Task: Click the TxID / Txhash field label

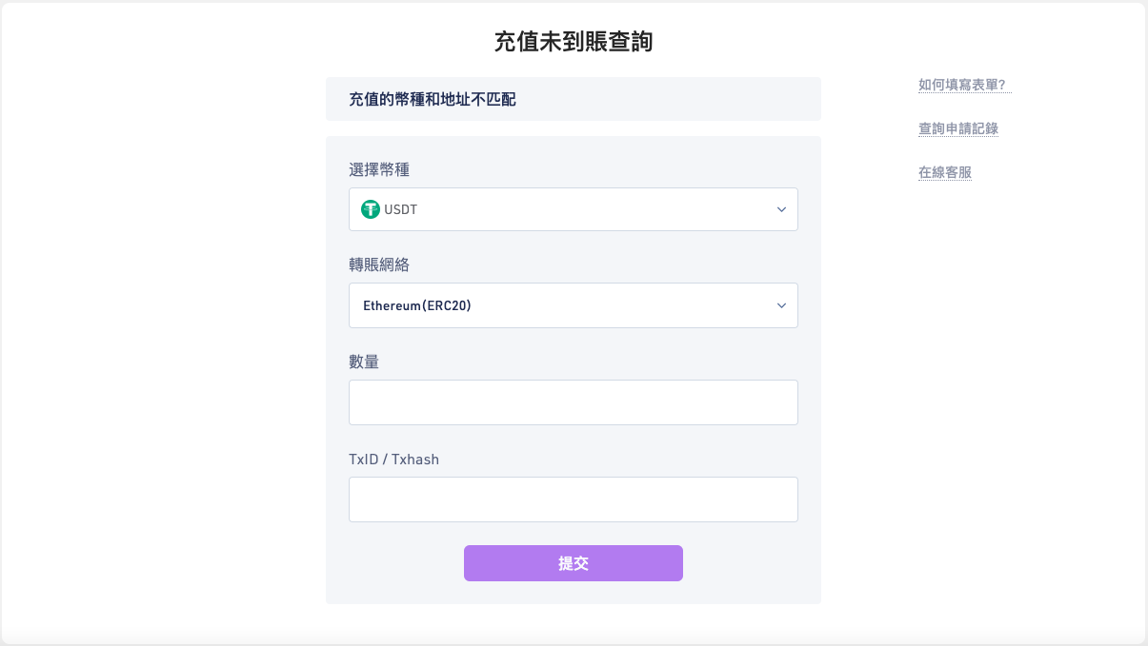Action: 394,459
